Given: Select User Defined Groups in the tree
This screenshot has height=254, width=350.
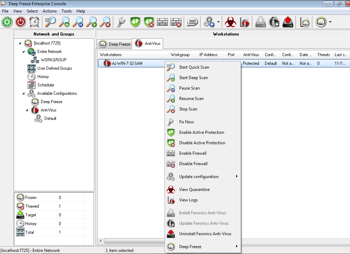Looking at the screenshot, I should (x=55, y=68).
